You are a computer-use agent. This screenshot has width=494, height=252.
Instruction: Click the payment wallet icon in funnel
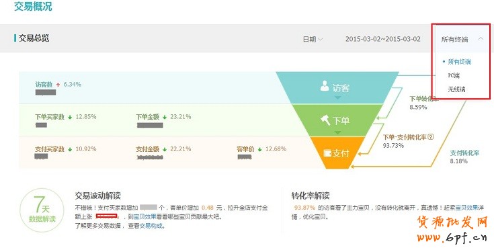[x=328, y=153]
